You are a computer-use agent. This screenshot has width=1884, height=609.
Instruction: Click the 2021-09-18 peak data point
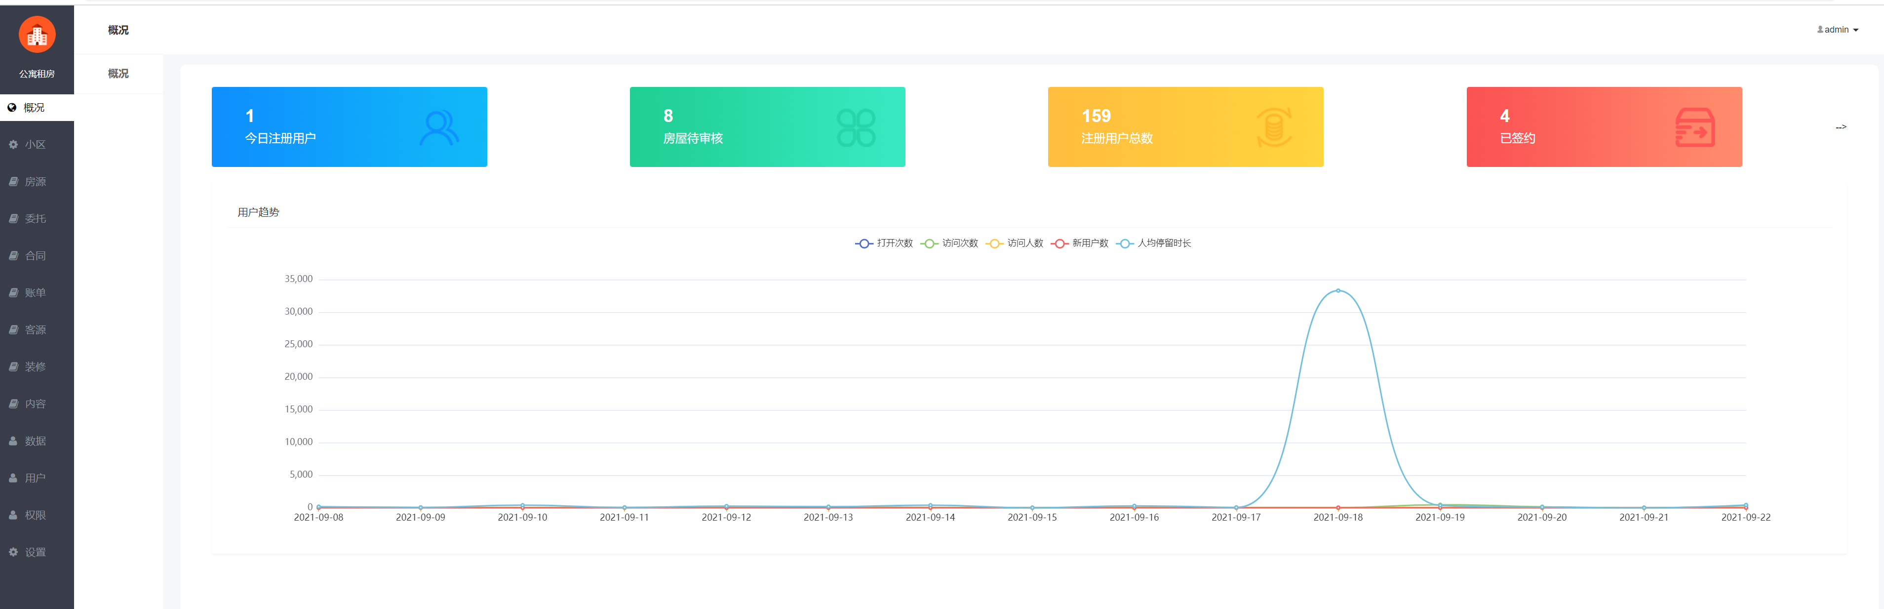[1337, 290]
